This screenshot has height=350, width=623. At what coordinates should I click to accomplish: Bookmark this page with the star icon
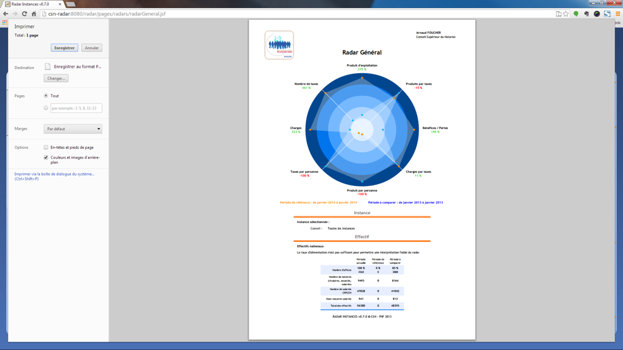click(566, 14)
